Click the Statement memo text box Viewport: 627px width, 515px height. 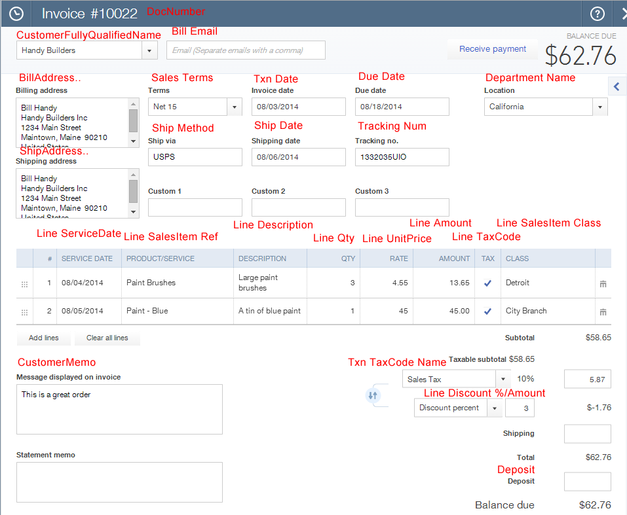(x=119, y=482)
